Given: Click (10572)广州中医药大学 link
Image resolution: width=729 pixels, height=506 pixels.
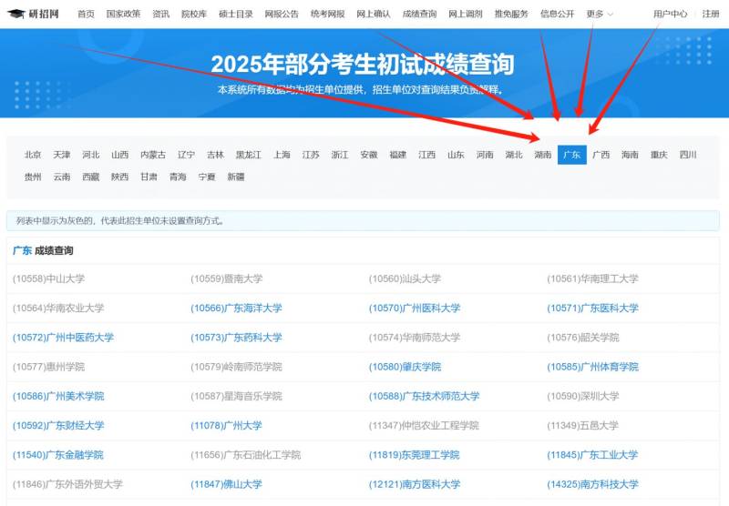Looking at the screenshot, I should [63, 338].
